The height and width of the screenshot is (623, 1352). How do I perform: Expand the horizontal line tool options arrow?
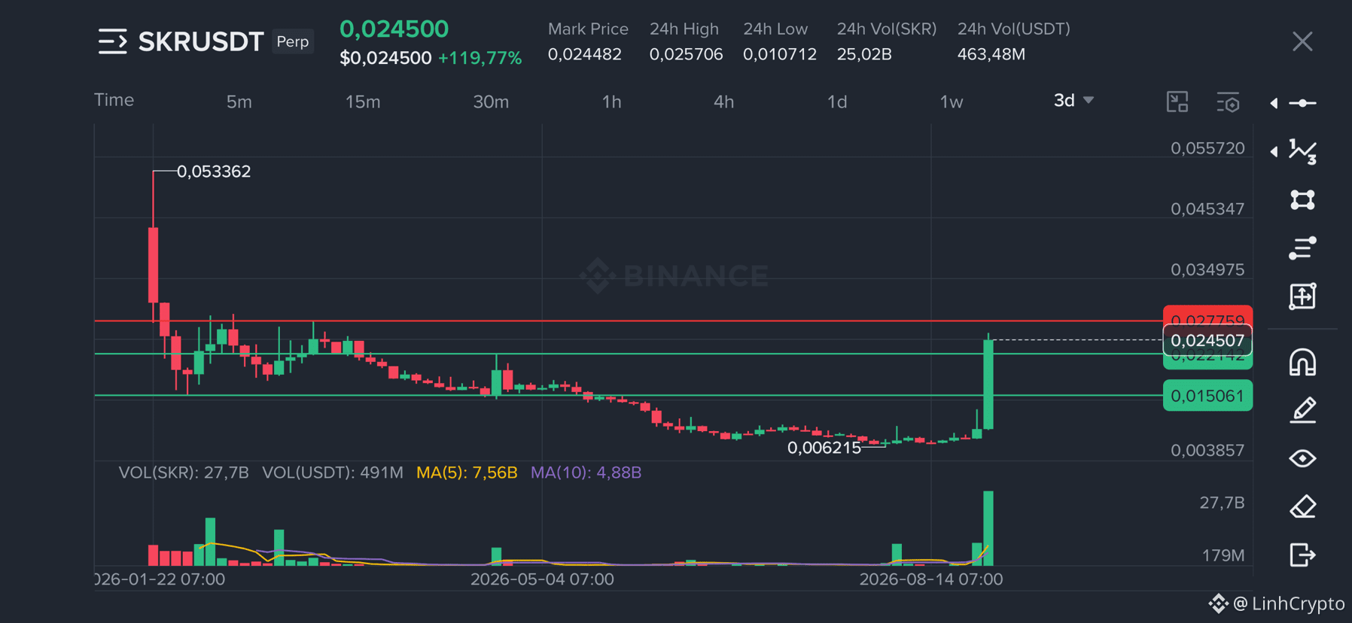coord(1274,103)
